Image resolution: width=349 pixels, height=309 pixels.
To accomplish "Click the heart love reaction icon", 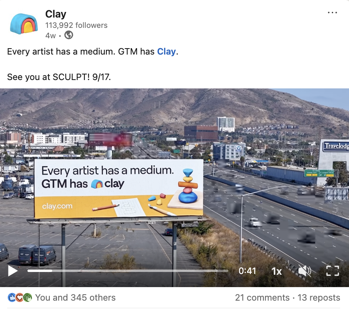I will click(20, 298).
